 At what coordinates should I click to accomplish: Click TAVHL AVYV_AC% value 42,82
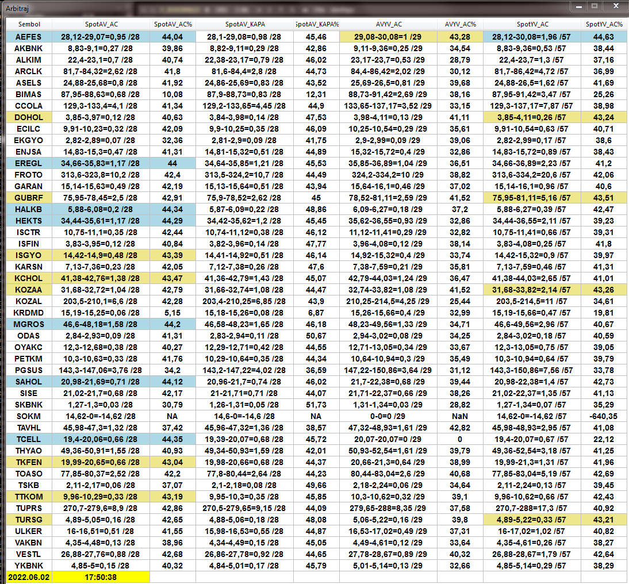click(460, 428)
